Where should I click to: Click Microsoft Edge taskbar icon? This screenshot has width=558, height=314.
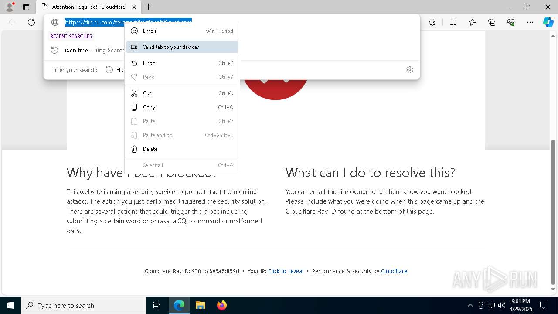(x=179, y=305)
